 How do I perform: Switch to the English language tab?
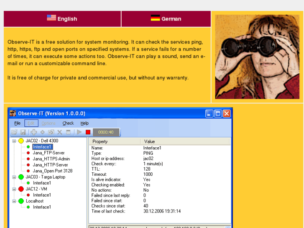tap(62, 19)
